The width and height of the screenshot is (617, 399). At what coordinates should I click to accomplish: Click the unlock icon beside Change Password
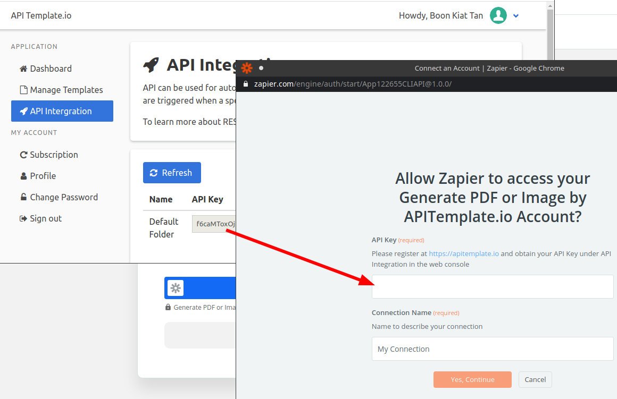click(x=23, y=197)
